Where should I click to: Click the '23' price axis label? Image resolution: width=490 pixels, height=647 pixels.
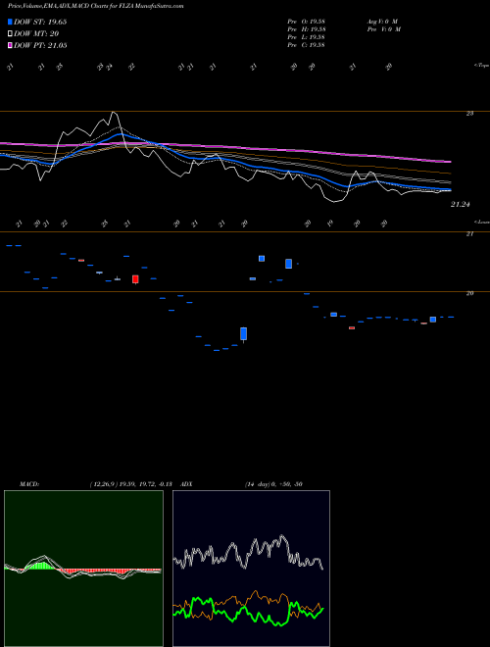click(x=469, y=113)
